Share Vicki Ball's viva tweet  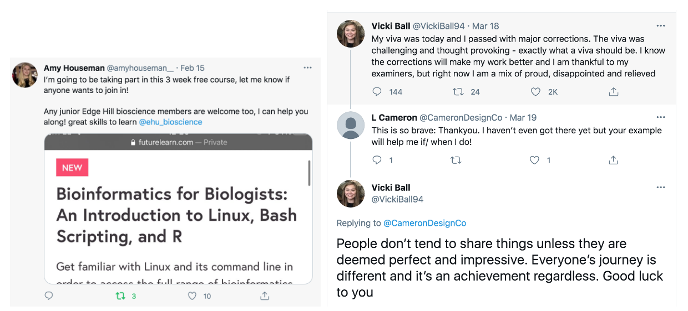(614, 92)
